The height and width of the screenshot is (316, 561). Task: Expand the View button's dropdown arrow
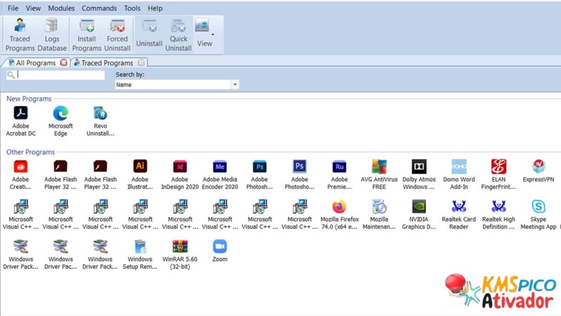point(213,35)
